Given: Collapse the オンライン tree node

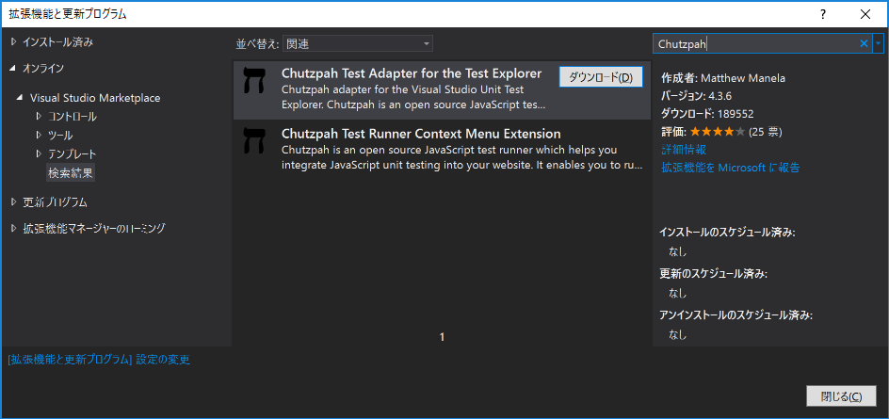Looking at the screenshot, I should coord(13,69).
